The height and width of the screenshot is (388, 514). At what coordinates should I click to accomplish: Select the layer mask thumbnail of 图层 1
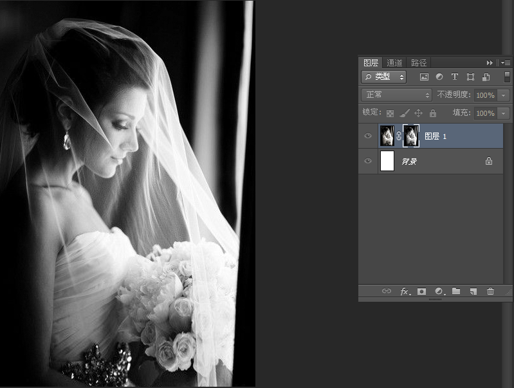click(411, 136)
